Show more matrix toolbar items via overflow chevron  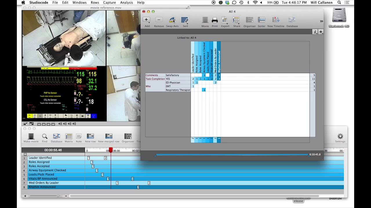[321, 21]
